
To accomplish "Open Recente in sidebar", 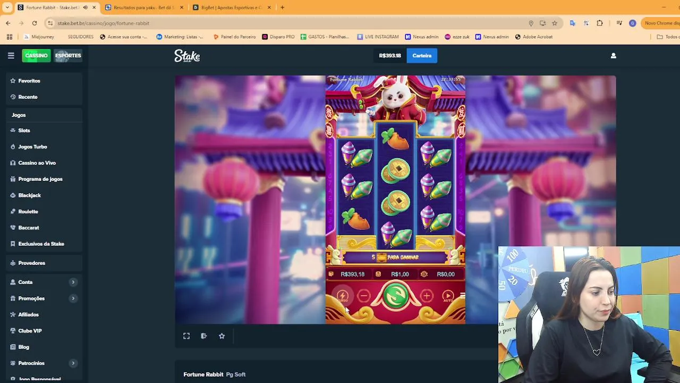I will [44, 97].
